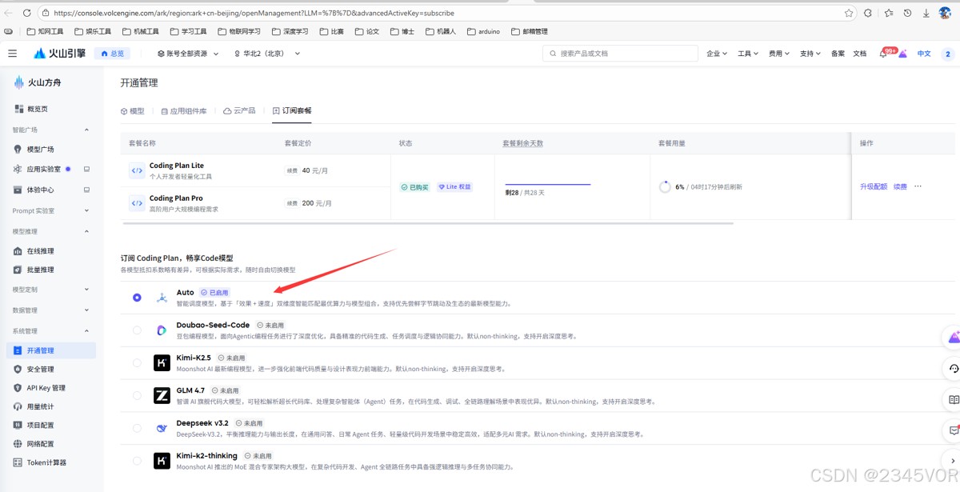Select the GLM 4.7 radio button
Image resolution: width=960 pixels, height=492 pixels.
pos(138,395)
